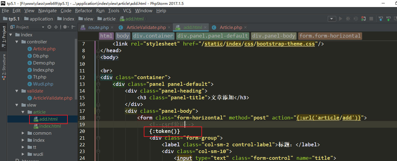
Task: Open the Window menu
Action: [x=144, y=10]
